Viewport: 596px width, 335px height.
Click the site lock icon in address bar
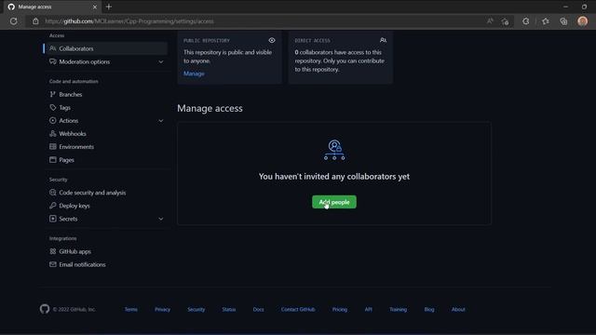tap(35, 21)
